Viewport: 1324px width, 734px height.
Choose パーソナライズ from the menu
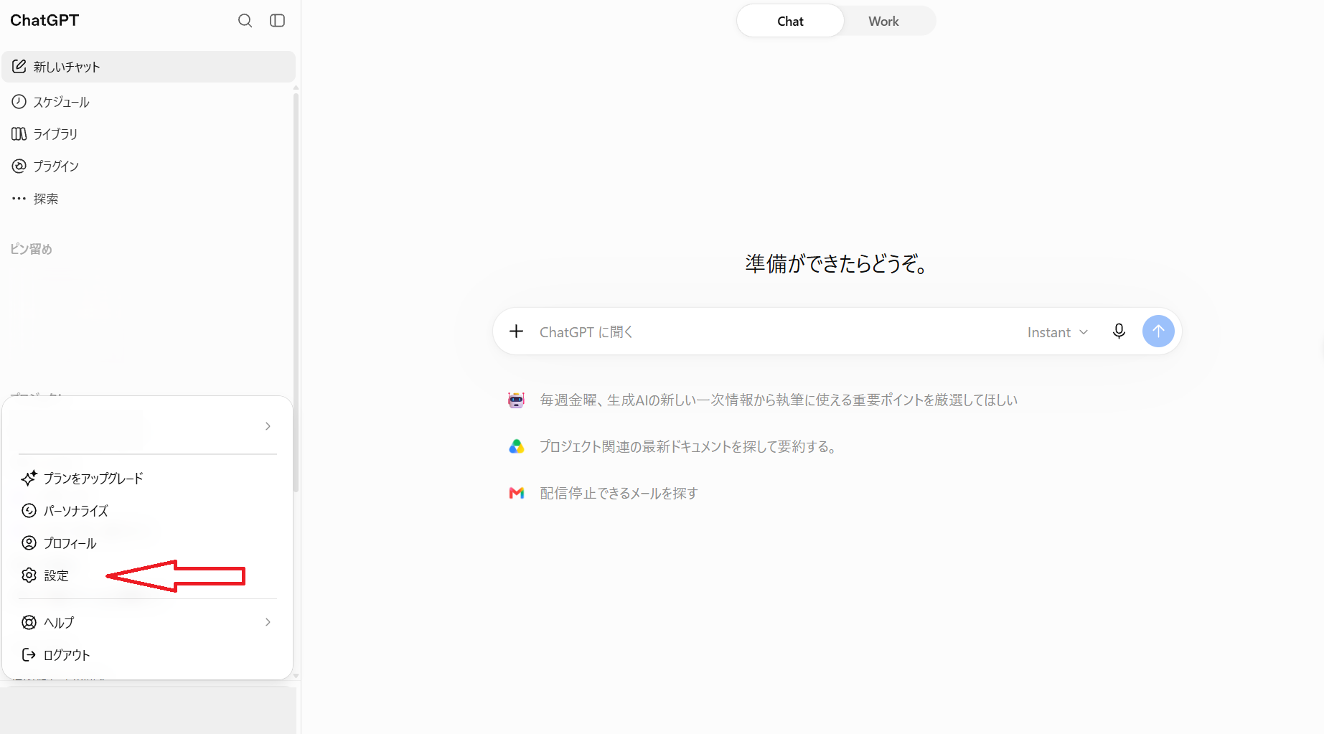(x=147, y=511)
